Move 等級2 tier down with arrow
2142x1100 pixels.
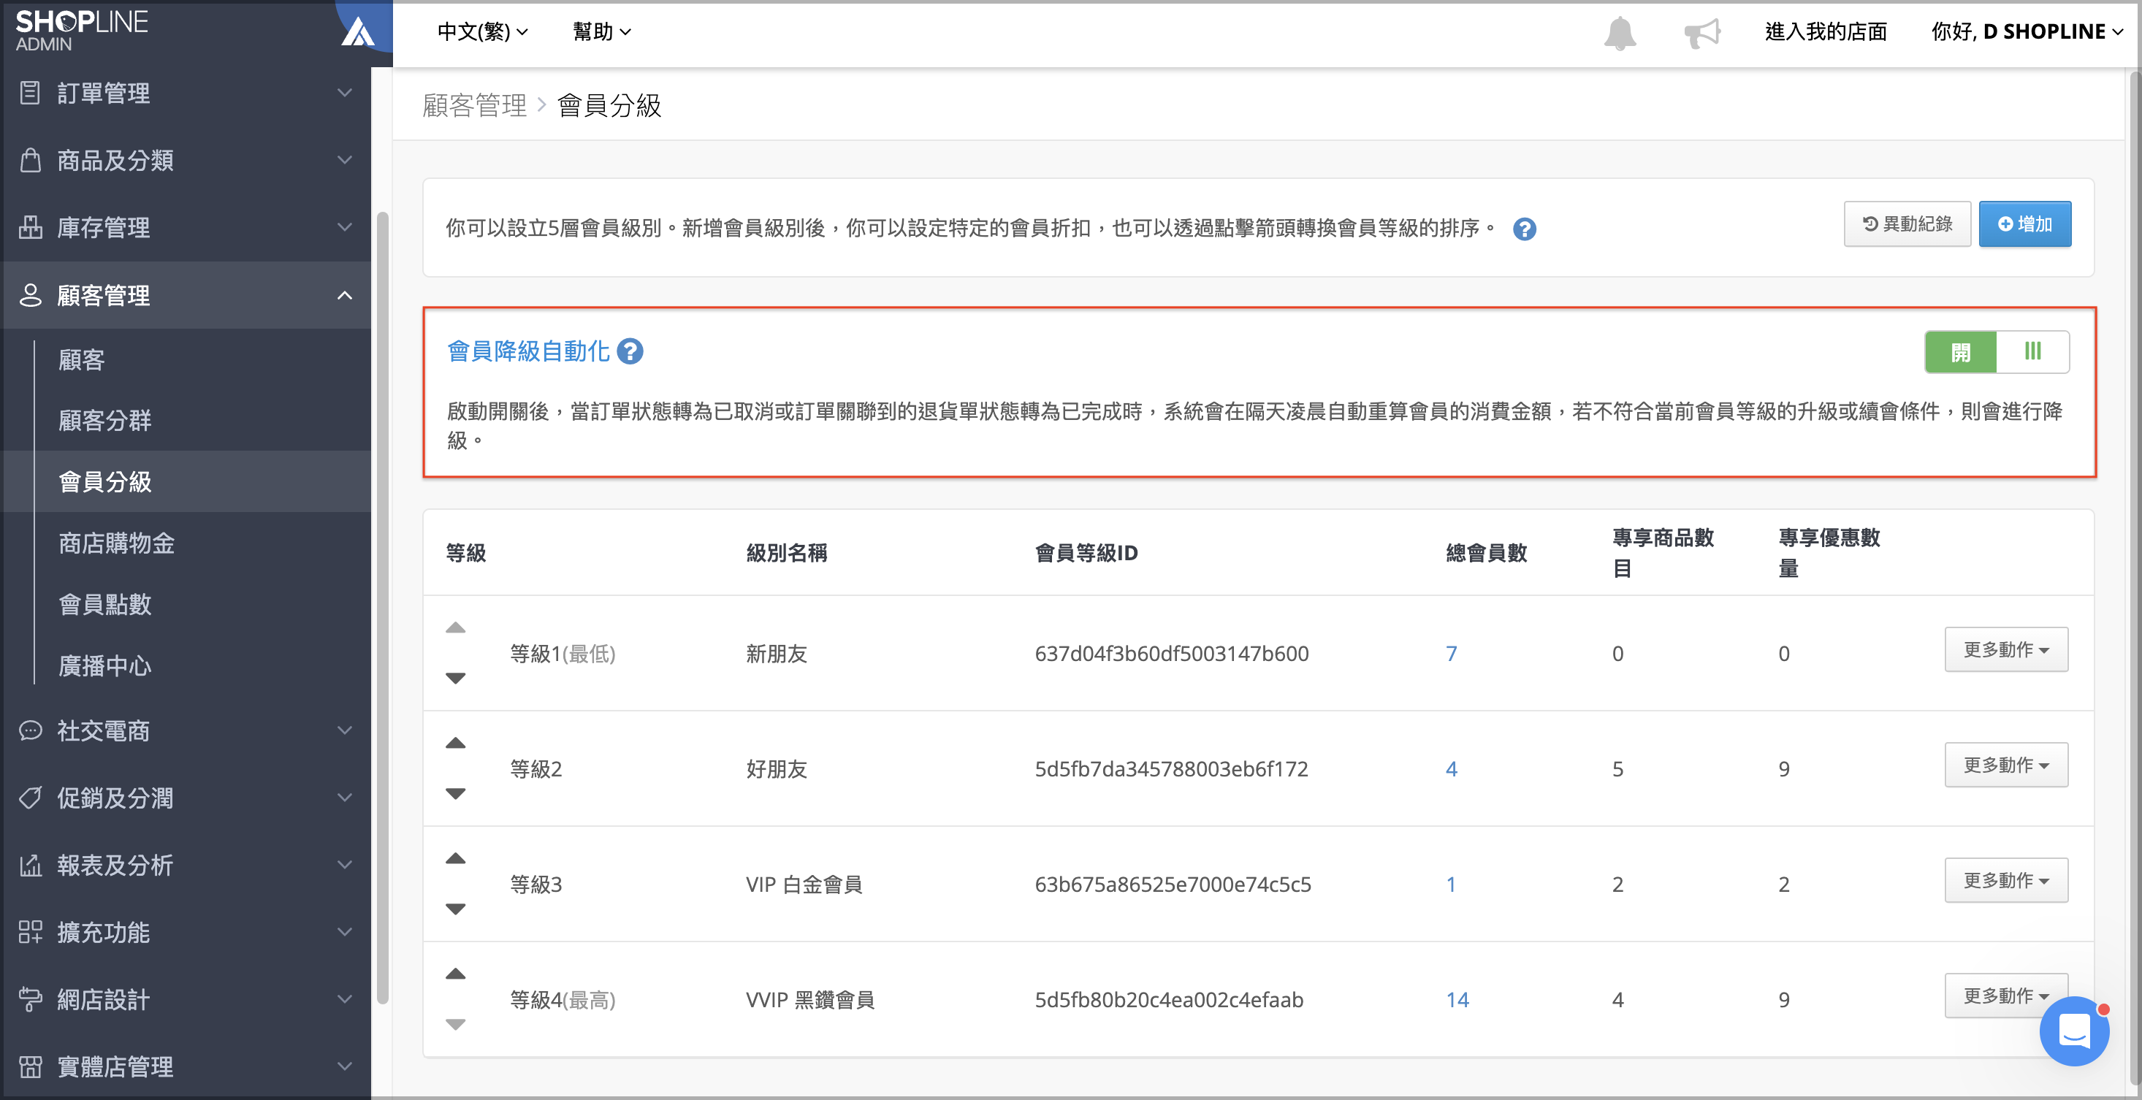pyautogui.click(x=456, y=793)
